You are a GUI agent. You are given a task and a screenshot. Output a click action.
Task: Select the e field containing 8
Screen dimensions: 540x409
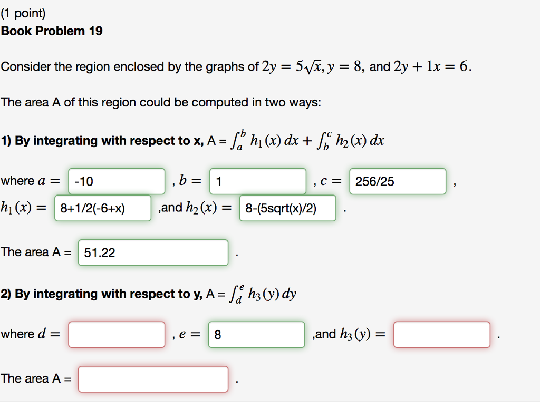point(256,334)
